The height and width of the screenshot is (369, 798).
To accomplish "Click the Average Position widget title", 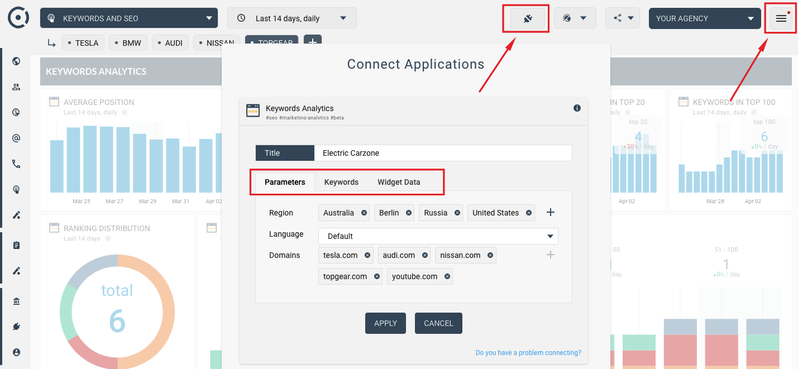I will [x=99, y=102].
